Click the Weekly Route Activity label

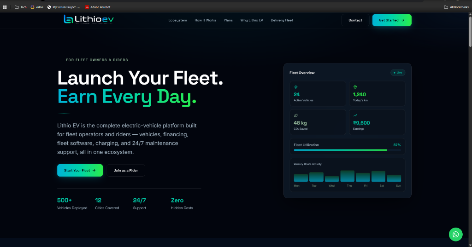307,164
